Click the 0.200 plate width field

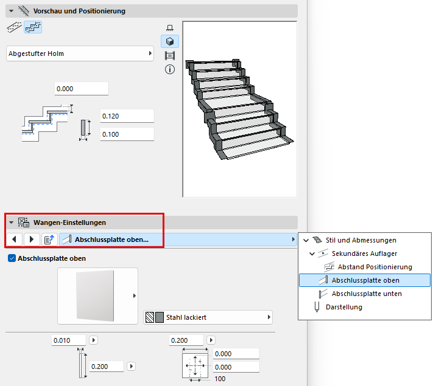tap(186, 340)
